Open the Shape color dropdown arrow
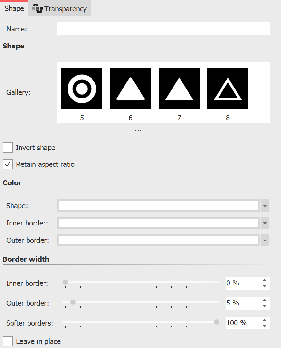The width and height of the screenshot is (281, 348). click(265, 206)
